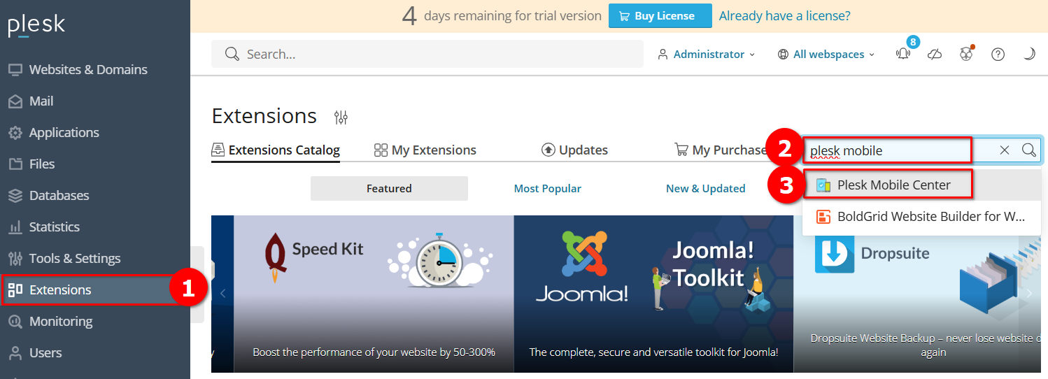Open Databases in sidebar
The height and width of the screenshot is (379, 1048).
point(59,195)
